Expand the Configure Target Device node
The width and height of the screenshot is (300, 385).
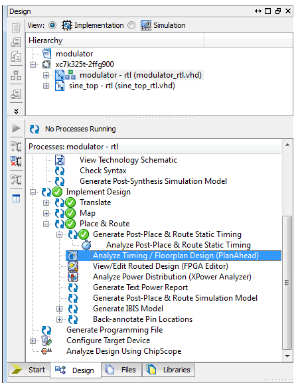pos(33,341)
